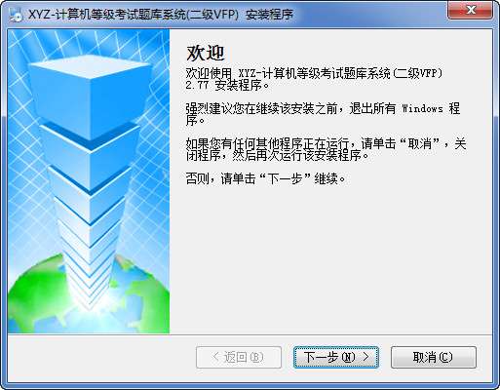Click the installer icon in the title bar
The height and width of the screenshot is (390, 500).
(15, 15)
